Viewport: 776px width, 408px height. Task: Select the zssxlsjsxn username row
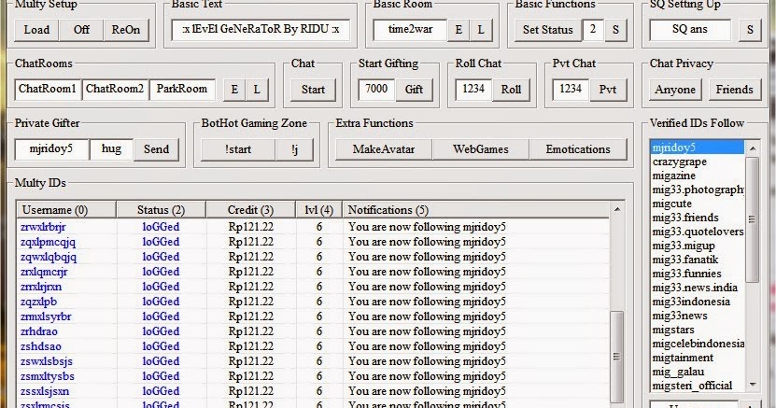[45, 391]
